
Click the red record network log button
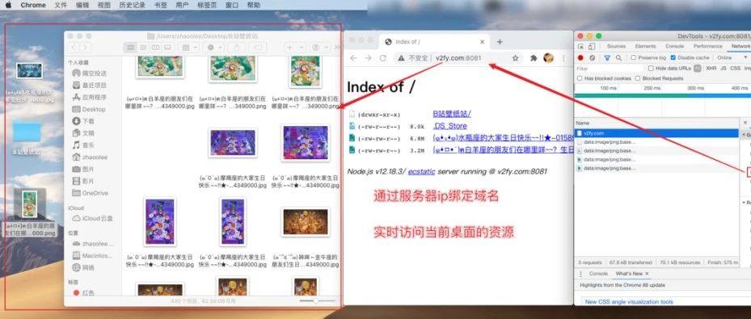580,58
